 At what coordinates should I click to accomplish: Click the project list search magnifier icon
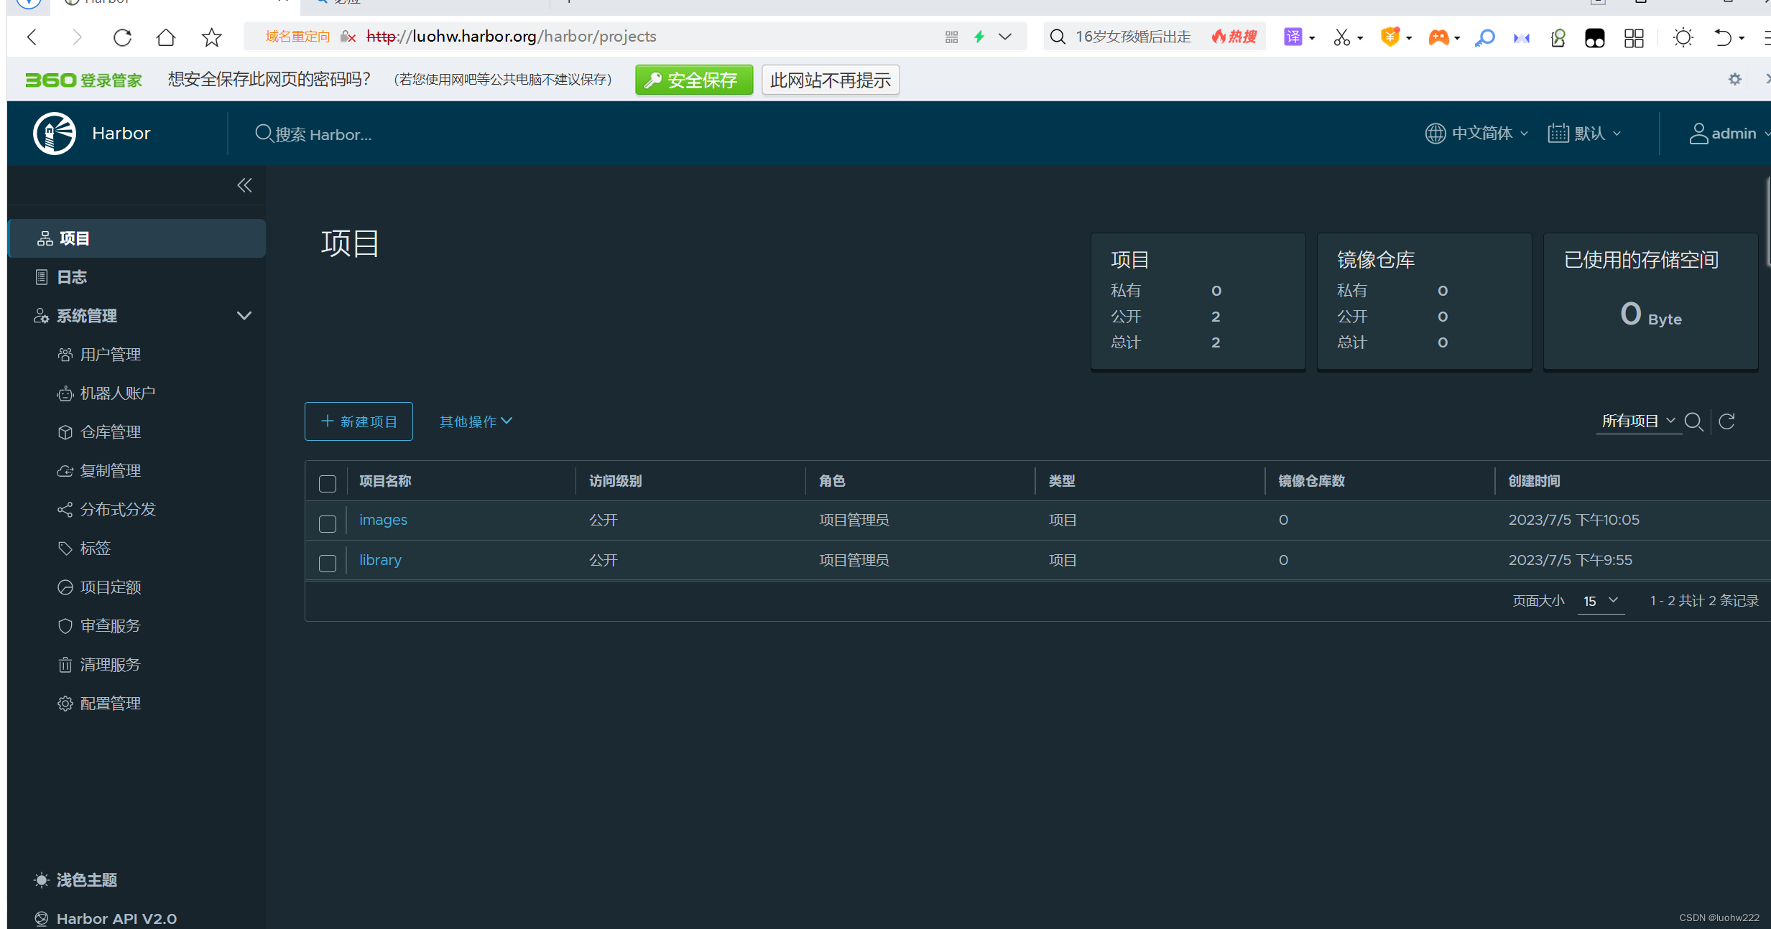point(1693,421)
